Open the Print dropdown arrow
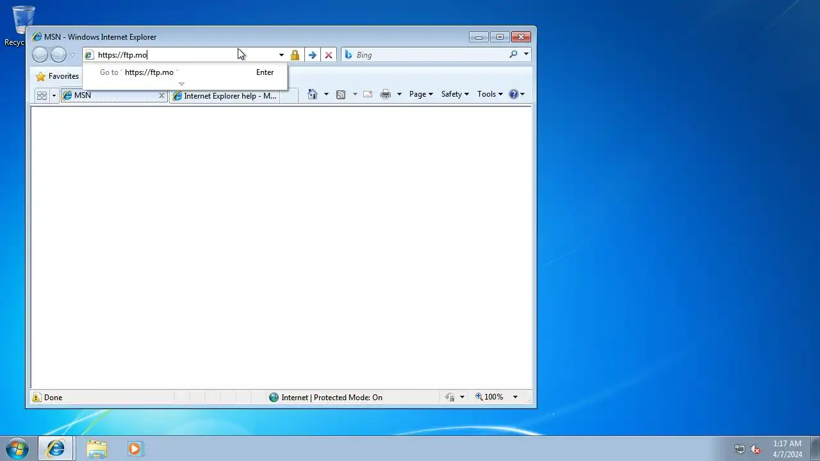The image size is (820, 461). point(399,94)
